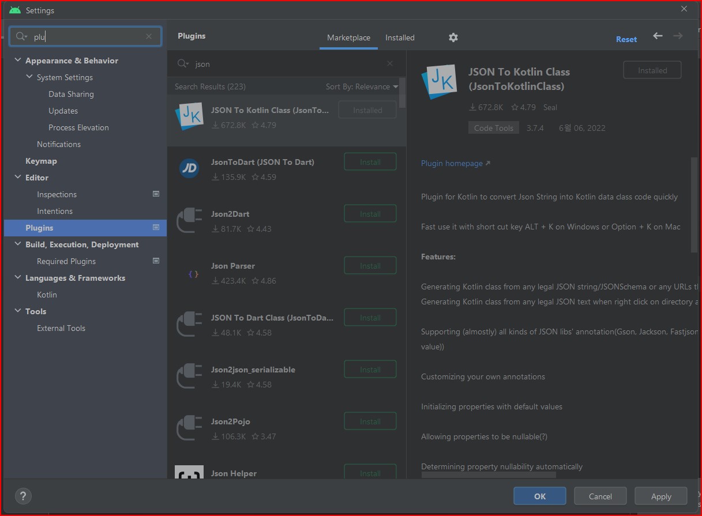Click the Json Parser braces icon
Screen dimensions: 702x516
click(x=193, y=274)
